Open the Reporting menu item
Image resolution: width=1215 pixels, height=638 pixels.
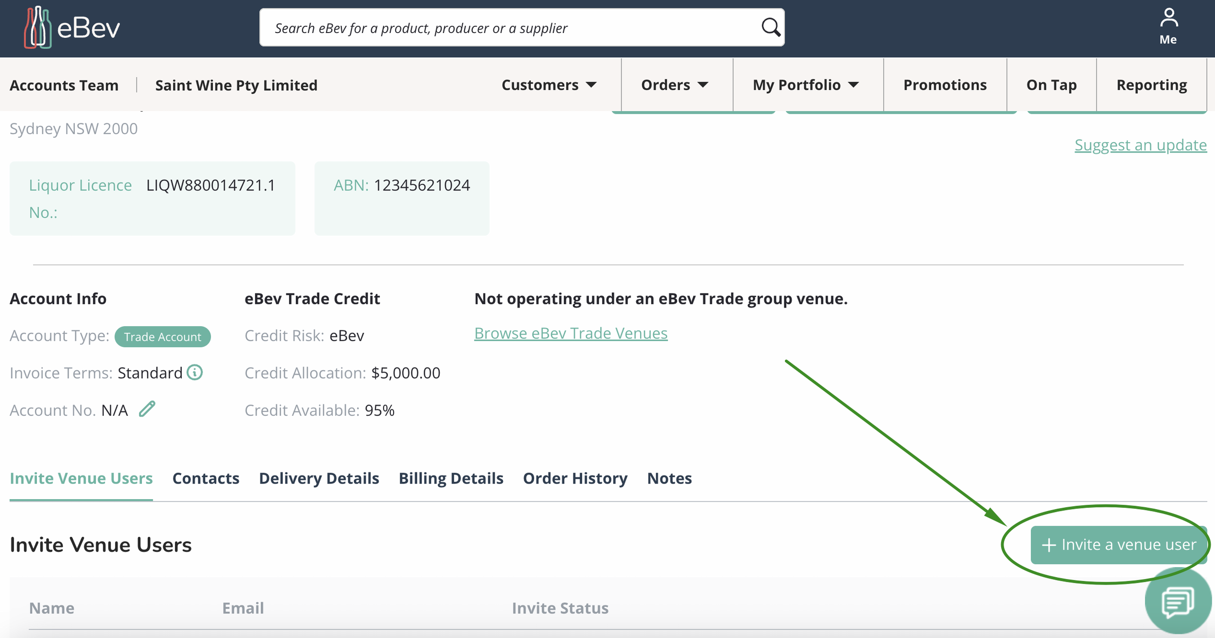pyautogui.click(x=1151, y=85)
